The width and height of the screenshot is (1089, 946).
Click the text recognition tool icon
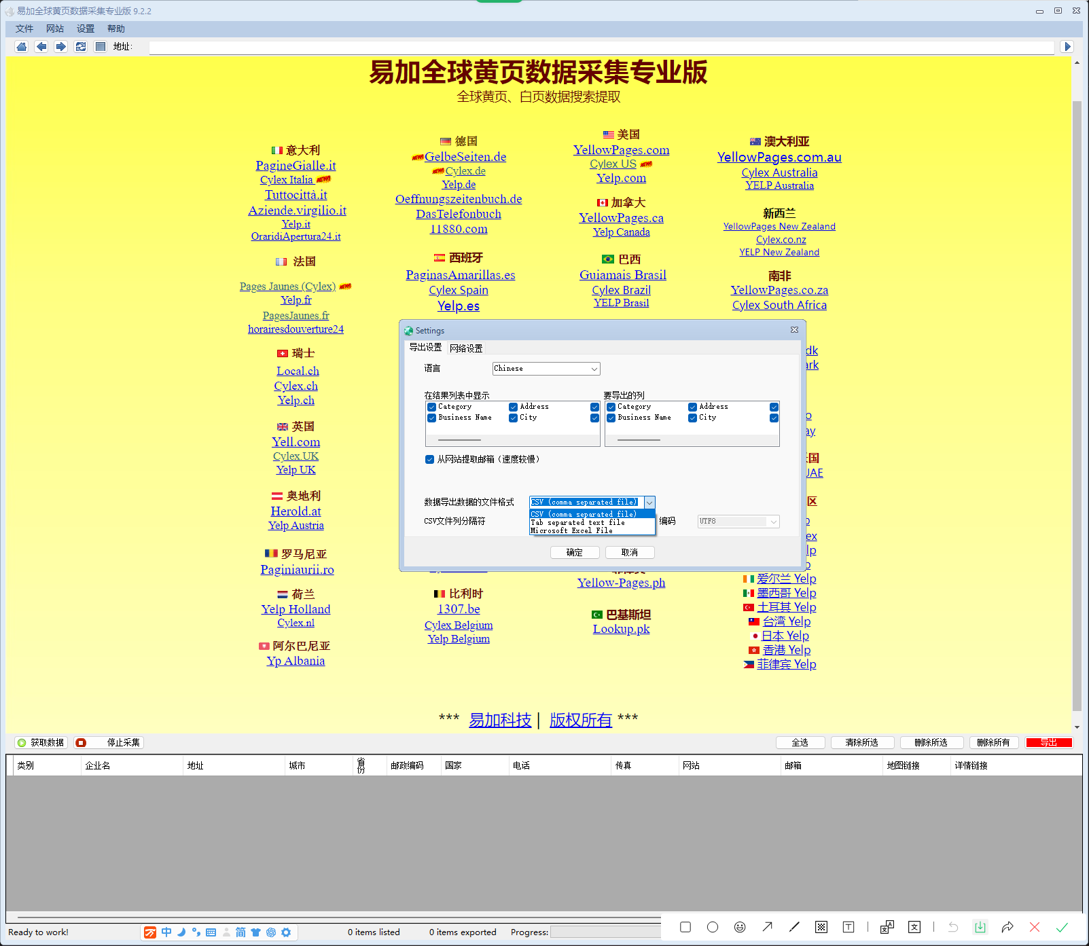point(914,927)
